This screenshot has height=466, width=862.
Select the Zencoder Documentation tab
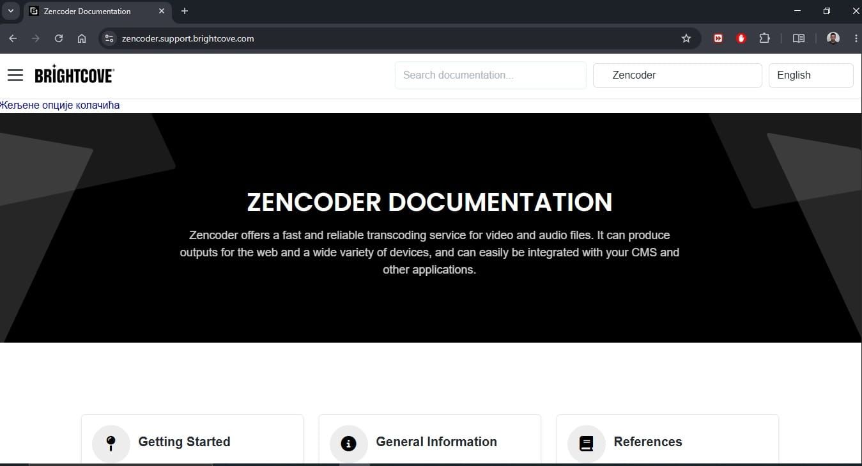(98, 11)
